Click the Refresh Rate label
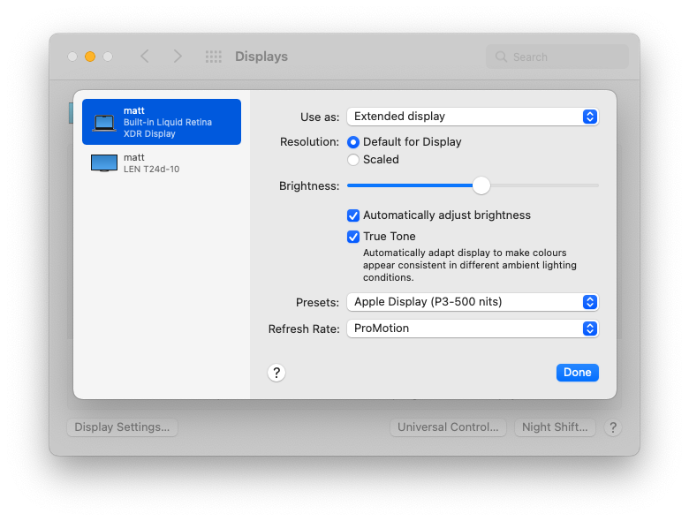 [304, 329]
